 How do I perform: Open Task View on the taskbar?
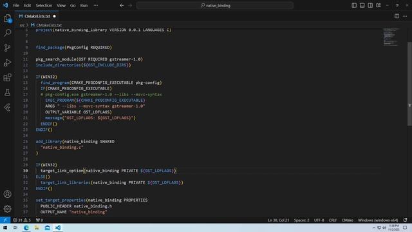click(x=15, y=227)
